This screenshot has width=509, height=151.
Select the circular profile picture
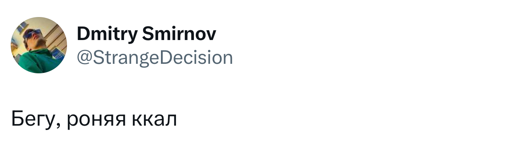point(39,45)
